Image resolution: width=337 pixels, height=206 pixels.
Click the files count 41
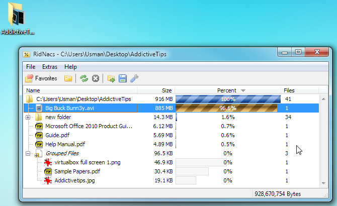tap(288, 99)
